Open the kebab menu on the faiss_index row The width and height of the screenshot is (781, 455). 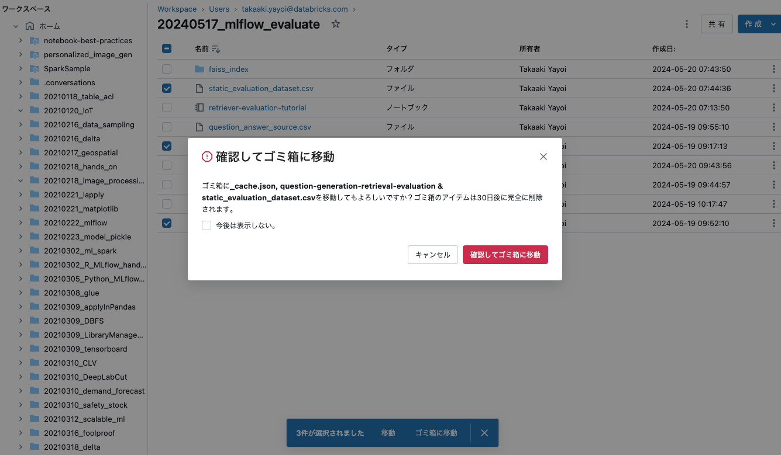coord(773,68)
